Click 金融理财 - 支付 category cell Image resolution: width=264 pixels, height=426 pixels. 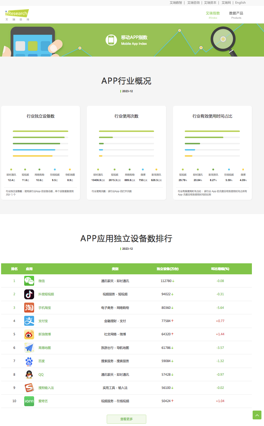pos(115,321)
